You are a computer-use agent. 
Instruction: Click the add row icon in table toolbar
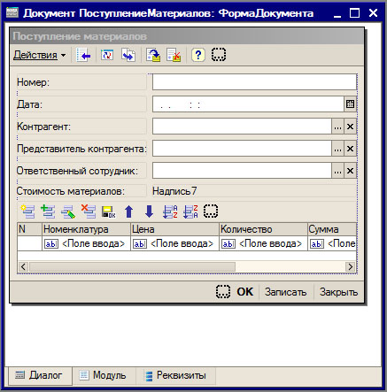(27, 211)
